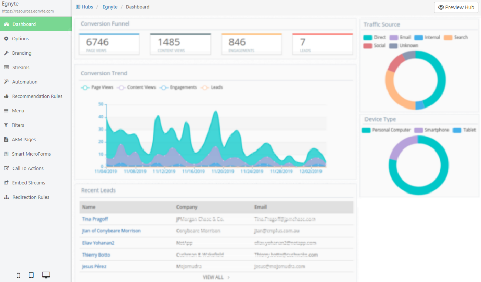Click the Hubs grid icon in breadcrumb
Image resolution: width=481 pixels, height=282 pixels.
coord(78,7)
